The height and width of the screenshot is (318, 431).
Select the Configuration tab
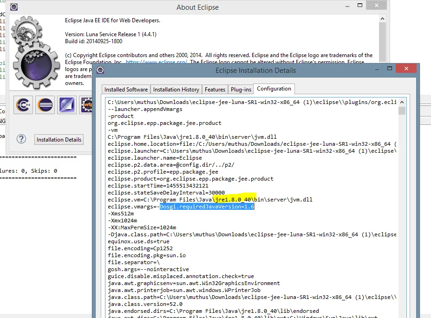[x=274, y=89]
